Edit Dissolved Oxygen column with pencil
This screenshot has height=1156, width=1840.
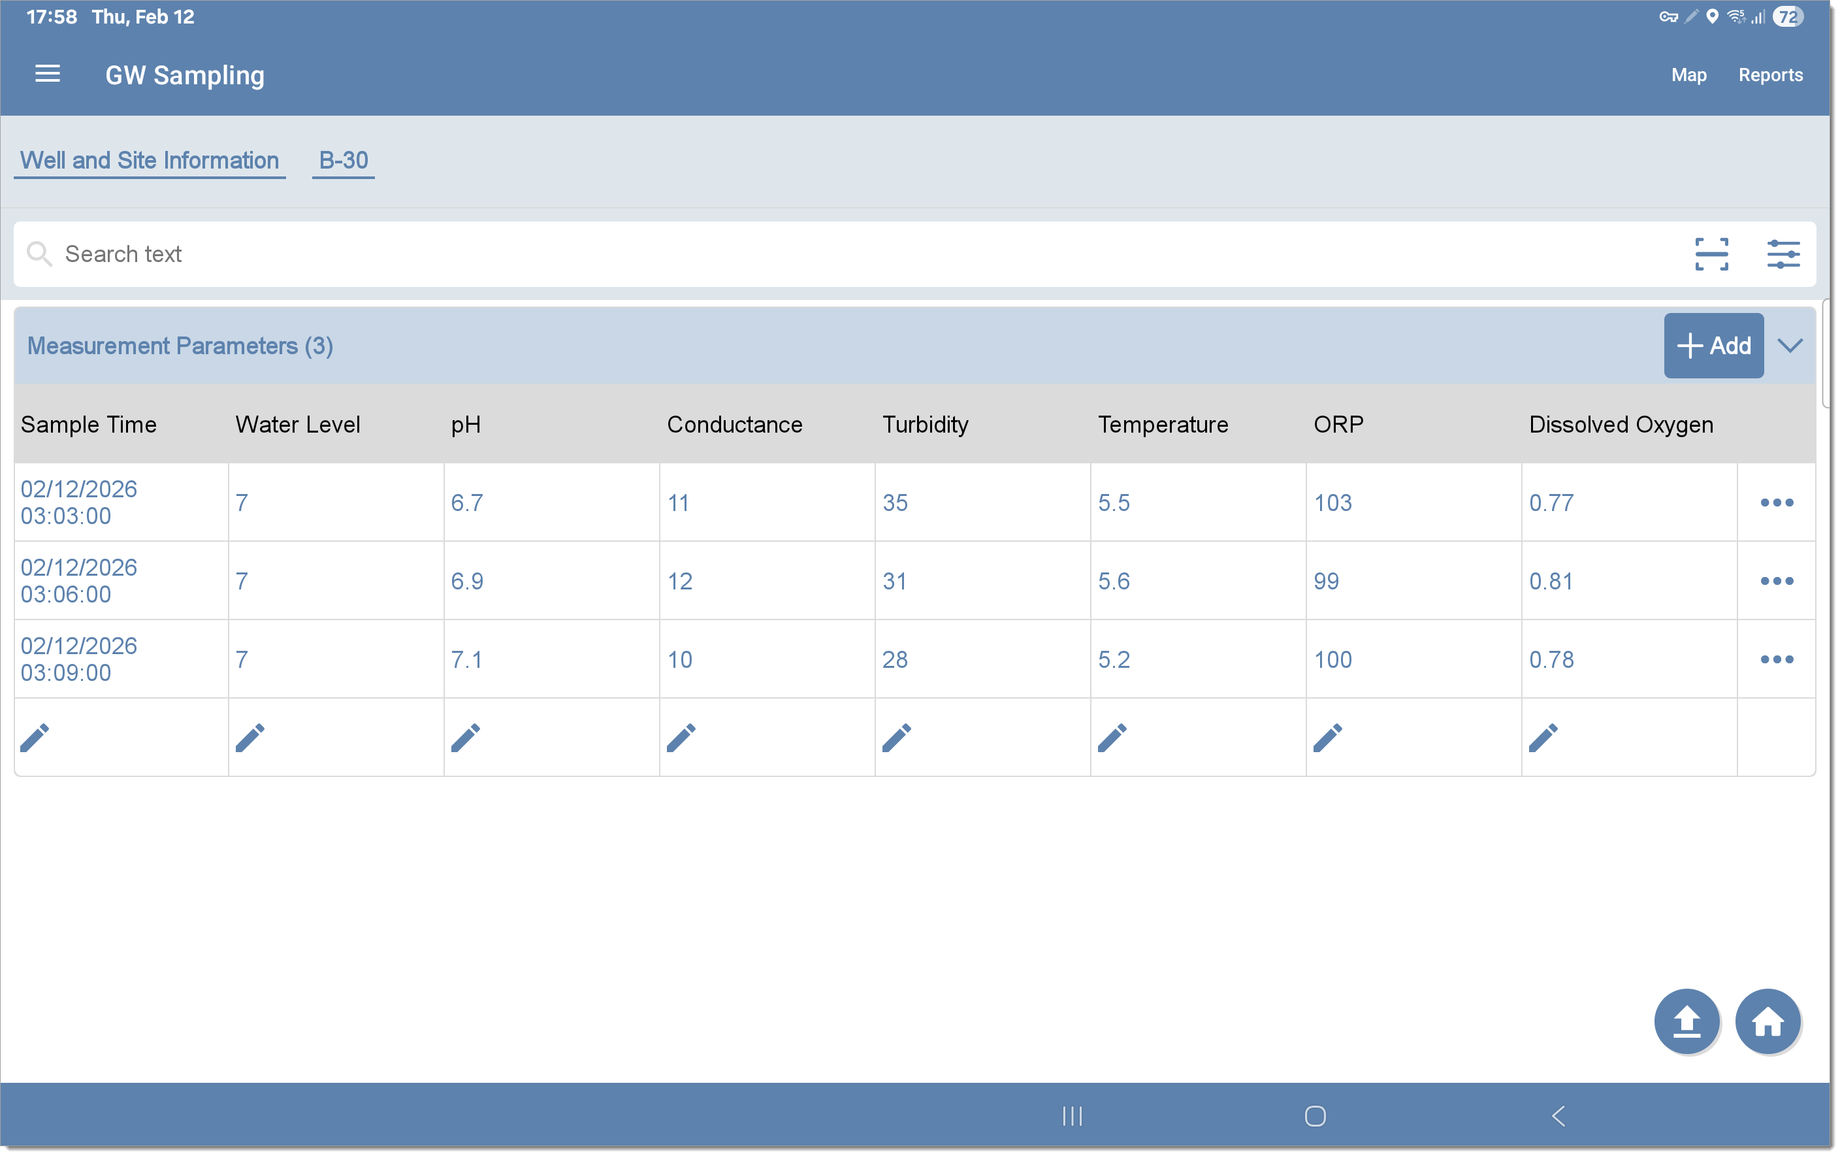[1543, 737]
